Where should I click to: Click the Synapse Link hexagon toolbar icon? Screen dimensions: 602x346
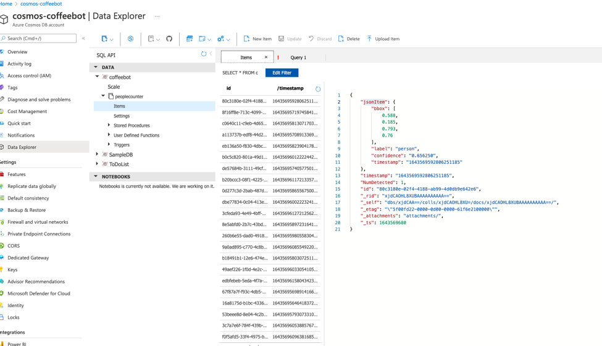tap(130, 39)
